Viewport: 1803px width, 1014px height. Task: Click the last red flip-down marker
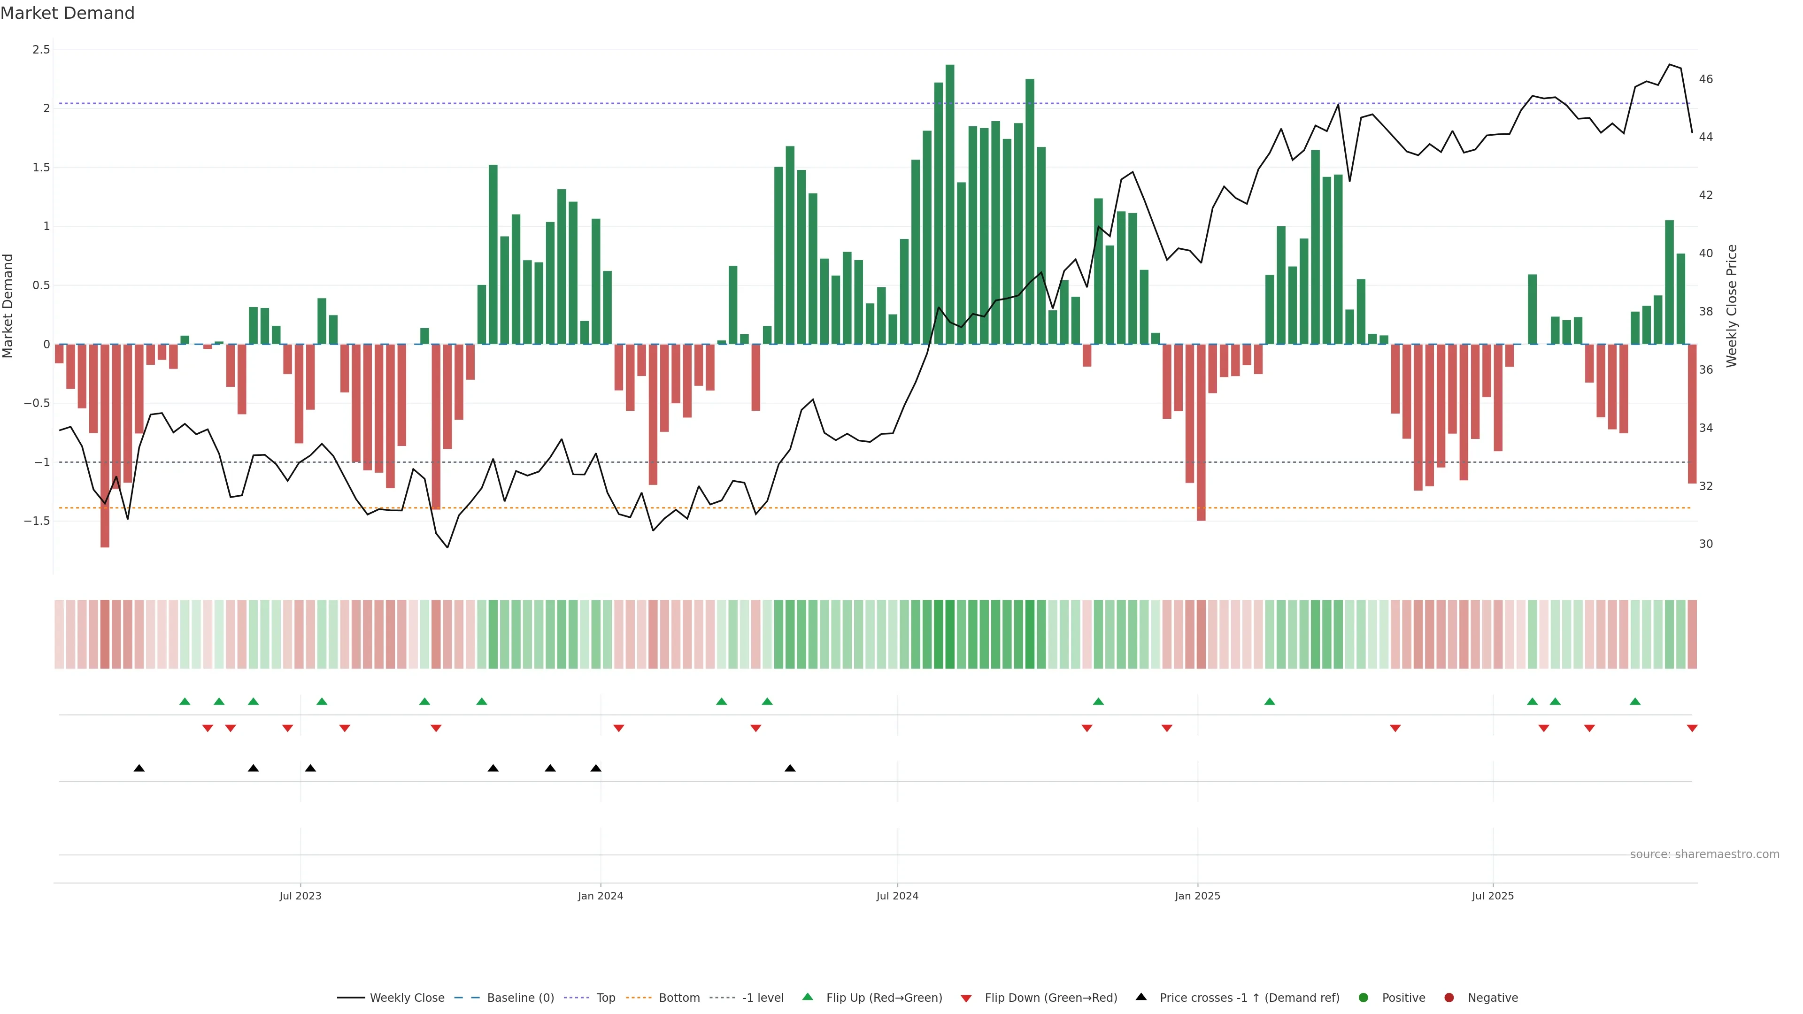(1692, 729)
